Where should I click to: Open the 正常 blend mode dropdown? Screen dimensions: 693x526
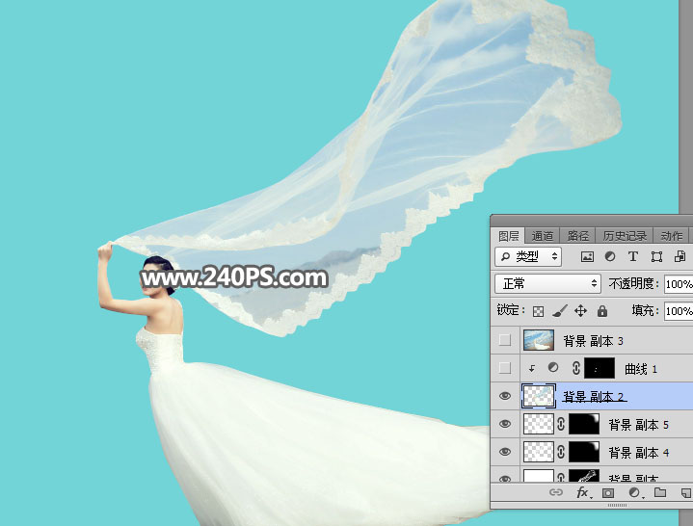tap(547, 283)
